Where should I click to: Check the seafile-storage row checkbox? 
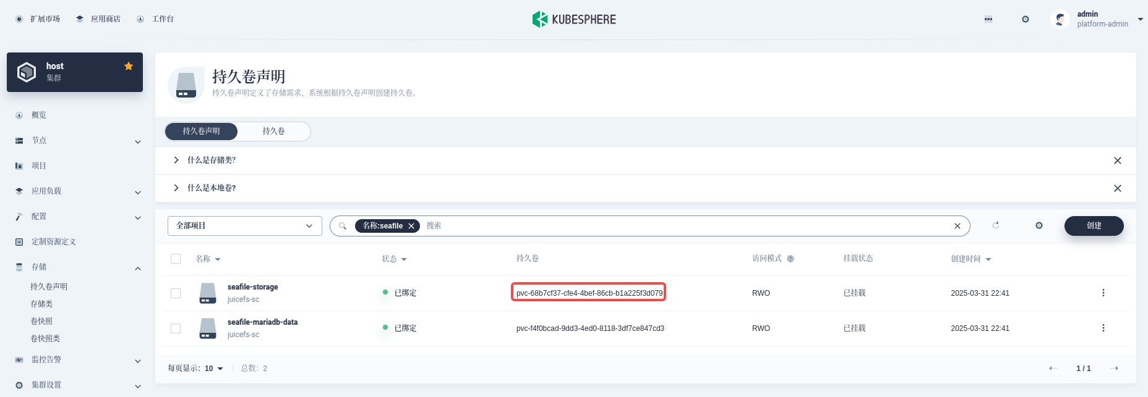[x=176, y=293]
